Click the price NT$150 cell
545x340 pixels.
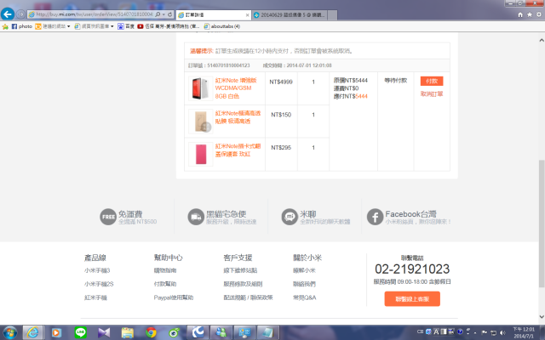click(x=281, y=115)
